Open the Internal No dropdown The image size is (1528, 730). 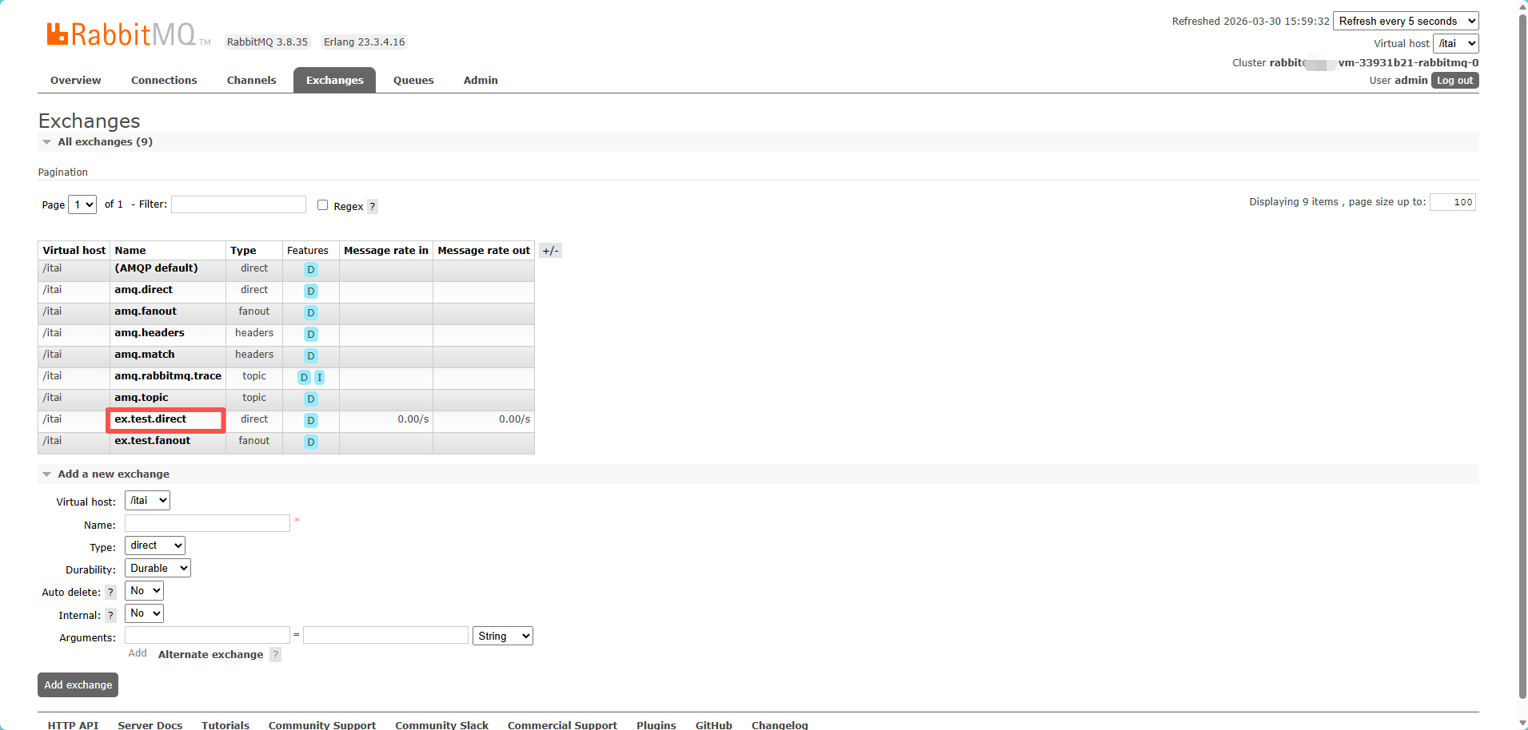click(144, 613)
